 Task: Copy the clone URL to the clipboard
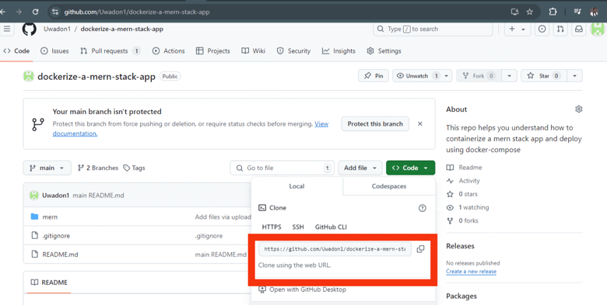tap(420, 249)
